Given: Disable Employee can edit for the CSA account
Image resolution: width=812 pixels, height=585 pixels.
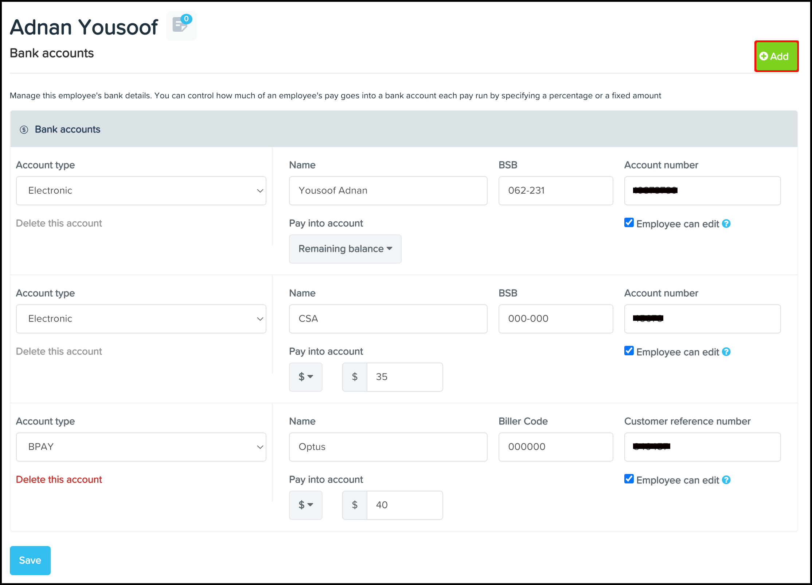Looking at the screenshot, I should [629, 351].
